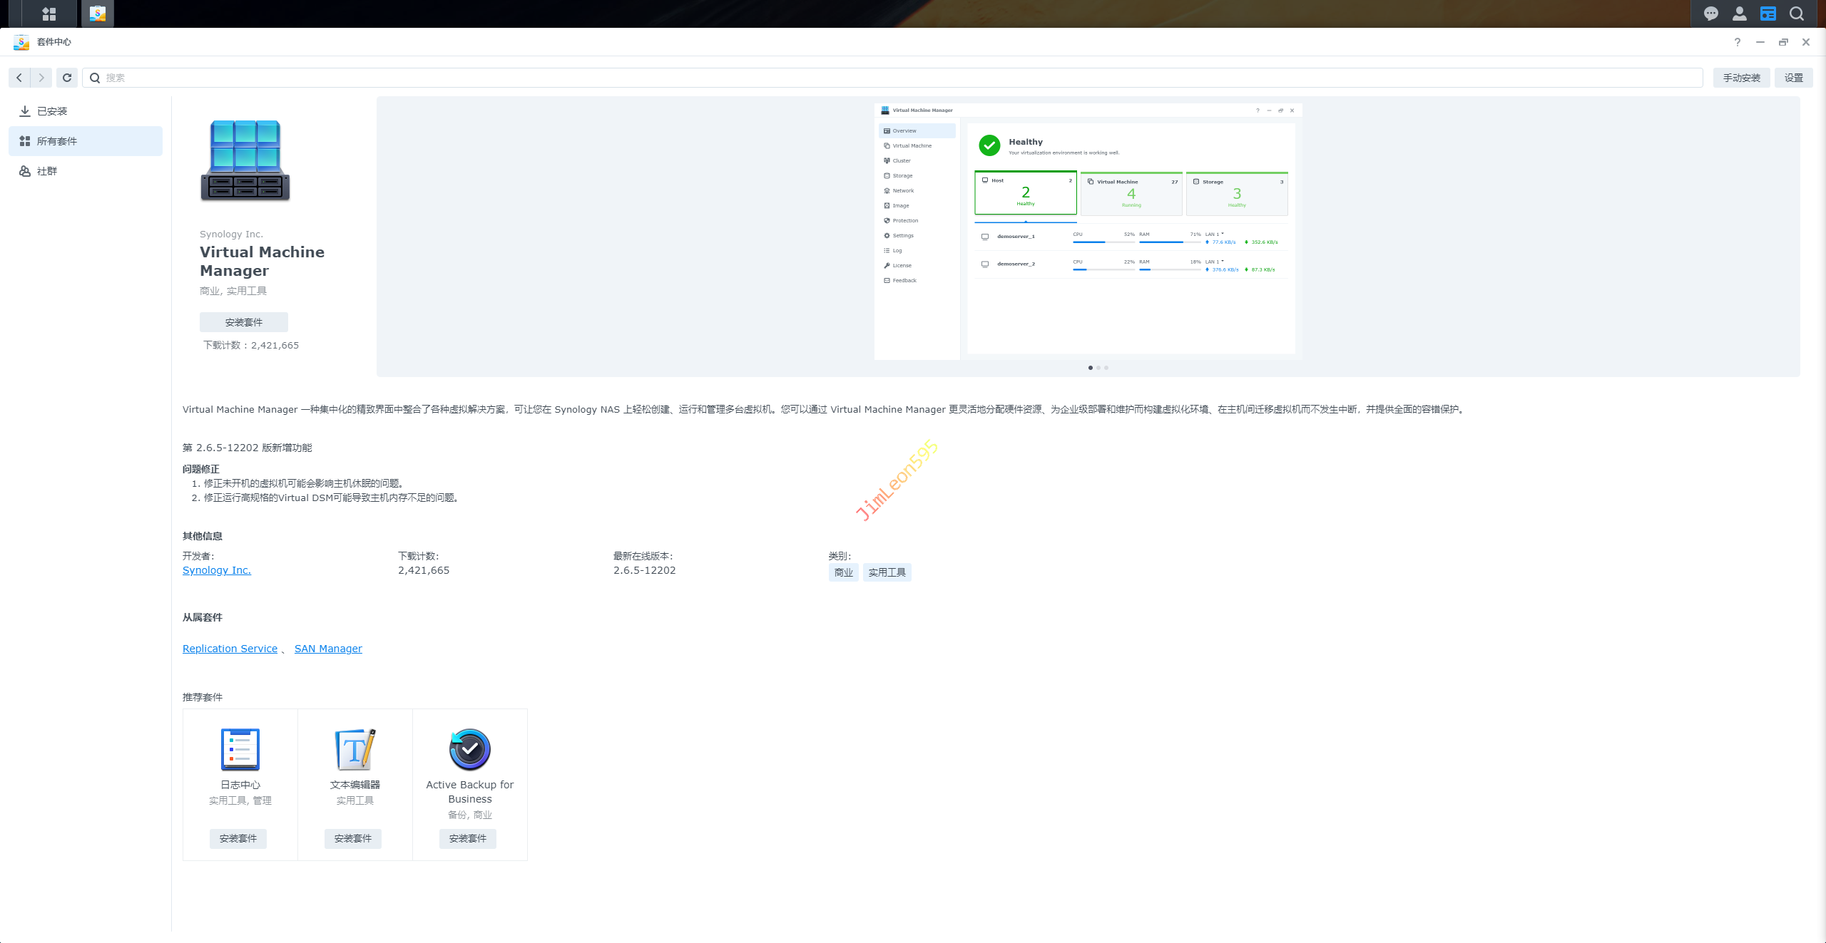Open the DSM main menu grid icon
The width and height of the screenshot is (1826, 943).
pos(49,14)
